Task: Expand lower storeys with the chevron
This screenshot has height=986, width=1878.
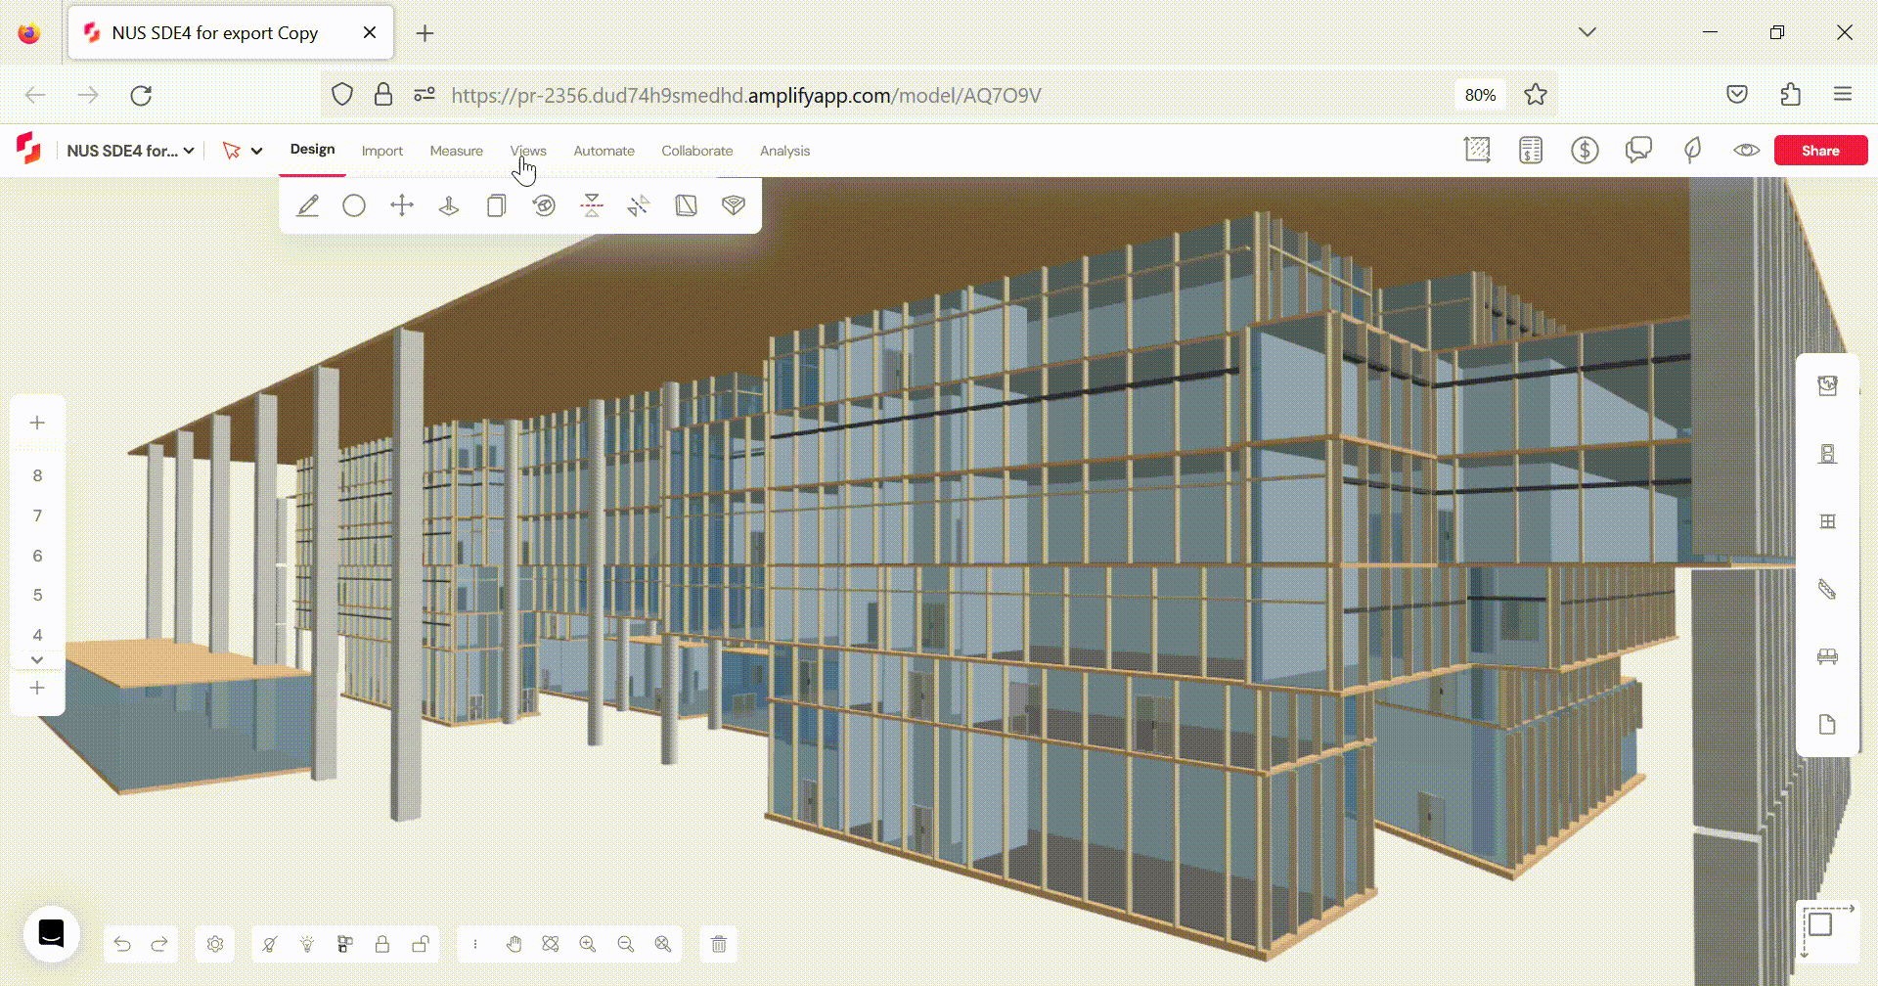Action: [37, 660]
